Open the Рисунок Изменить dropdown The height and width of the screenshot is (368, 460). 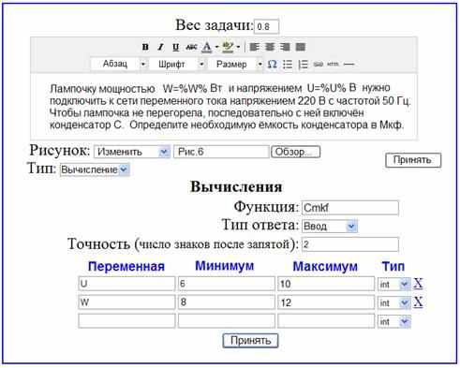coord(132,152)
